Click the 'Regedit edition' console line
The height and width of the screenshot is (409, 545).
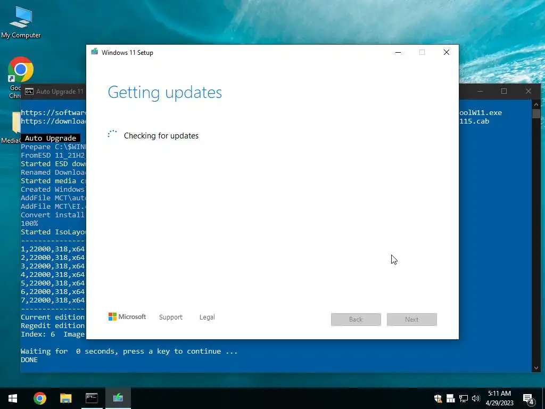[x=53, y=326]
